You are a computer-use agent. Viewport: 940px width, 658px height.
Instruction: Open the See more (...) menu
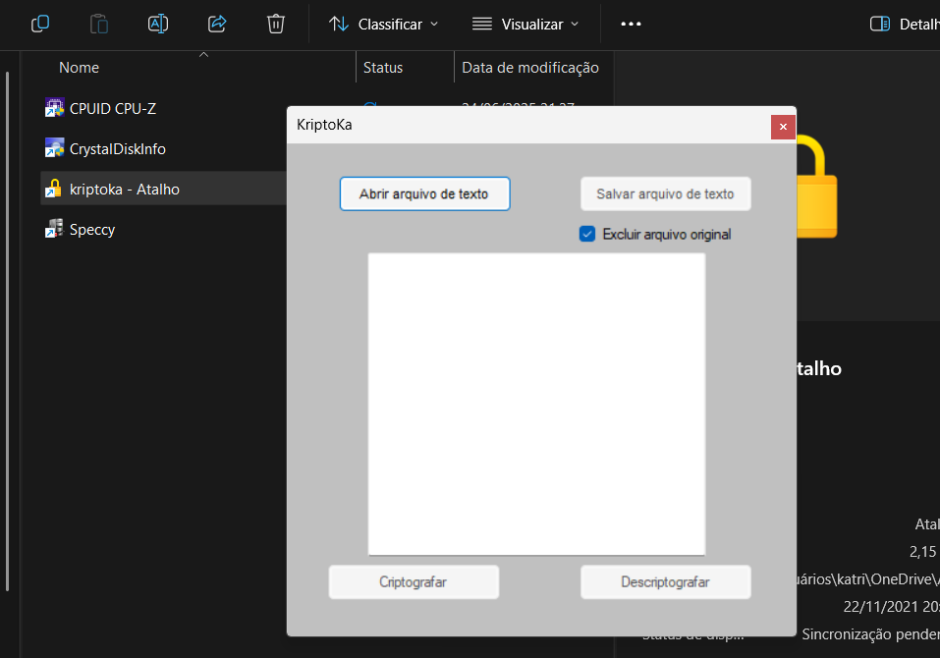pos(630,24)
